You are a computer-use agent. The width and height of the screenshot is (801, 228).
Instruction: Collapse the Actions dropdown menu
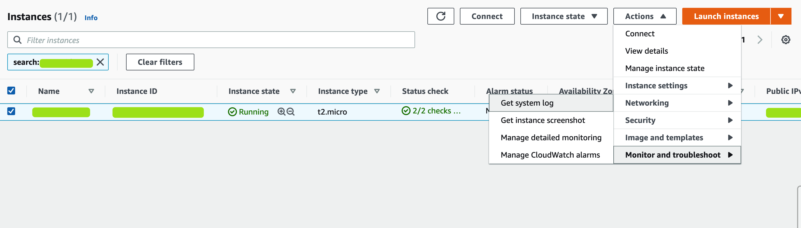point(645,16)
